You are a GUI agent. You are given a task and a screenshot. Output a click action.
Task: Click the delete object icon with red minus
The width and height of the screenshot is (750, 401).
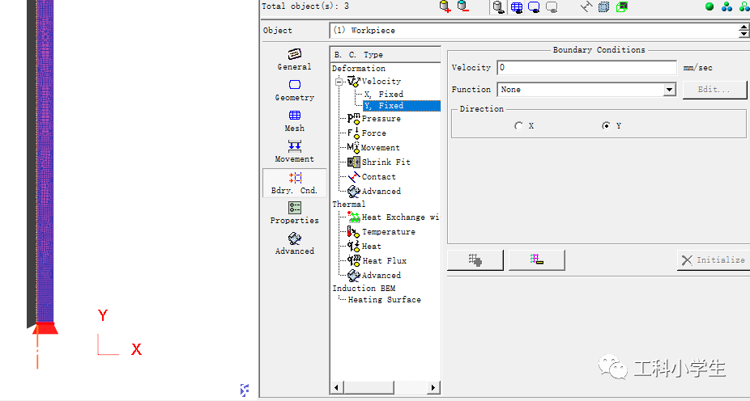[462, 6]
